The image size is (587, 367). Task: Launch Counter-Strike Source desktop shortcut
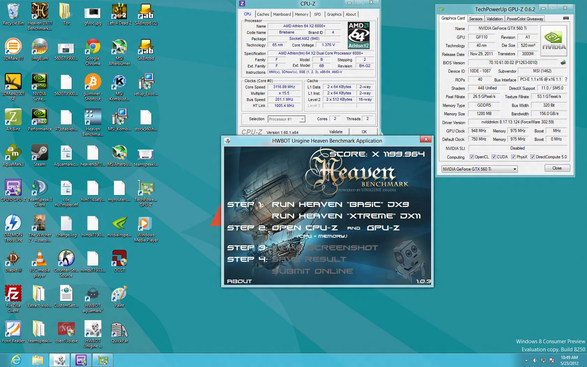point(66,264)
